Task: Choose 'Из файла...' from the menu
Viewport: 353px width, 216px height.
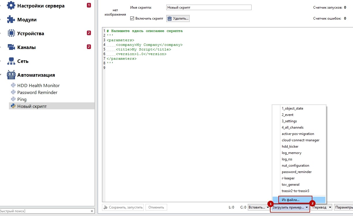Action: click(x=290, y=200)
